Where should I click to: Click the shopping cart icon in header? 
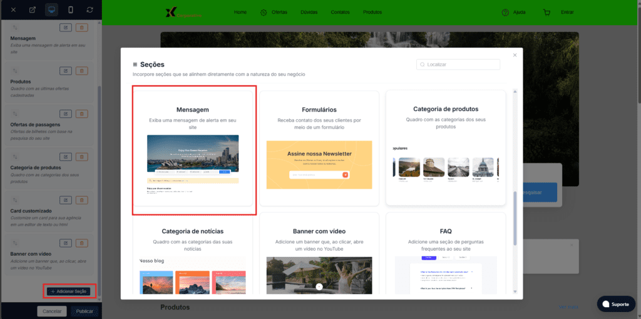pyautogui.click(x=546, y=12)
